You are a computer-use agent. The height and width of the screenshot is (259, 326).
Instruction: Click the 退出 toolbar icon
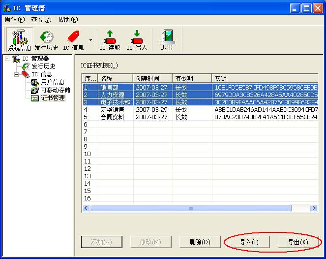tap(167, 39)
